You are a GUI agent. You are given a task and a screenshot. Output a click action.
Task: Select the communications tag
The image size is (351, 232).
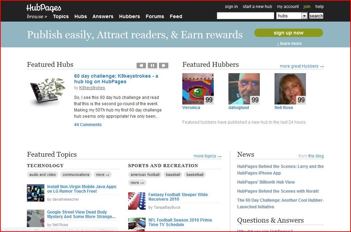coord(76,175)
